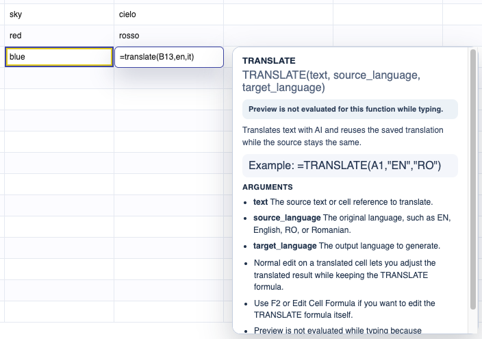Click the 'target_language' argument description
Image resolution: width=482 pixels, height=339 pixels.
click(x=346, y=246)
